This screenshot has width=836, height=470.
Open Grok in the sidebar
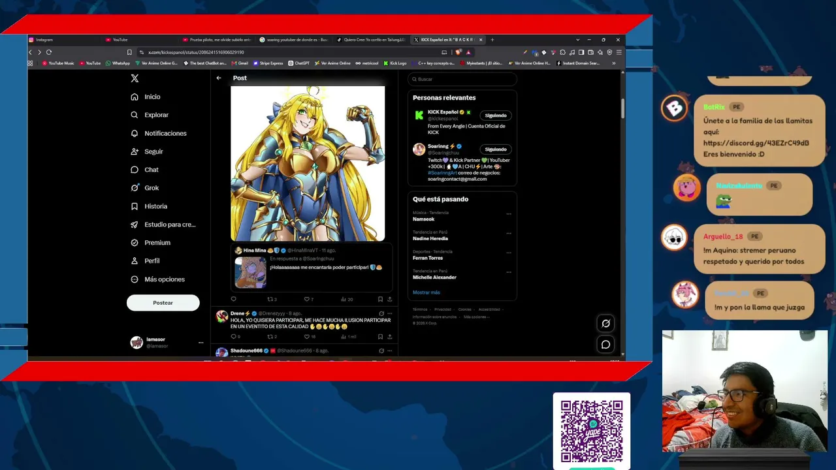click(x=144, y=188)
